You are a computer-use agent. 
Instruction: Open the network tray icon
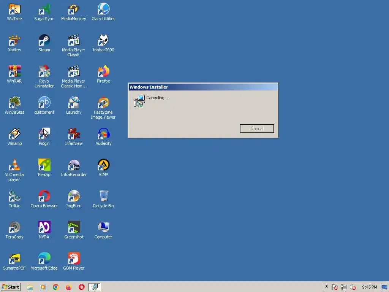point(343,287)
